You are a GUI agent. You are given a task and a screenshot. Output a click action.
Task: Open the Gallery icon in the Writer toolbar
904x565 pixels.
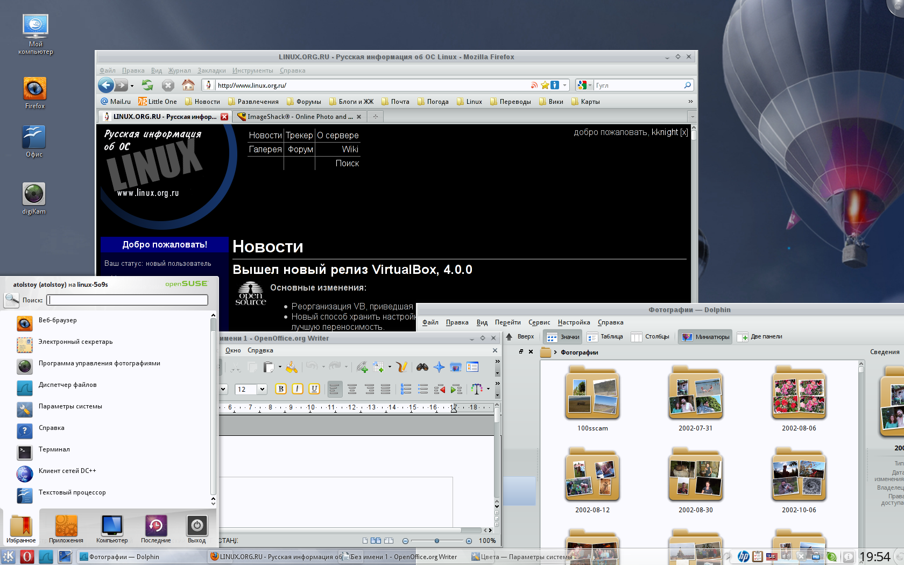(456, 367)
